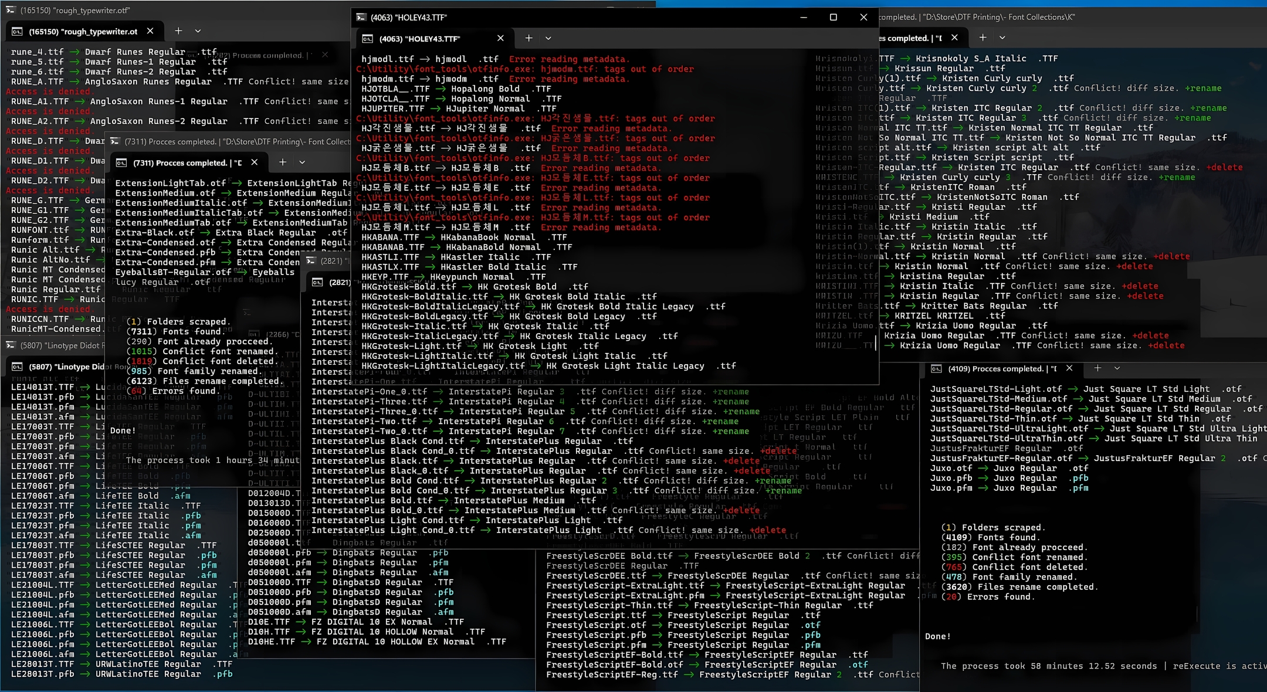1267x692 pixels.
Task: Expand tab dropdown chevron in HOLEY43.TTF window
Action: [548, 38]
